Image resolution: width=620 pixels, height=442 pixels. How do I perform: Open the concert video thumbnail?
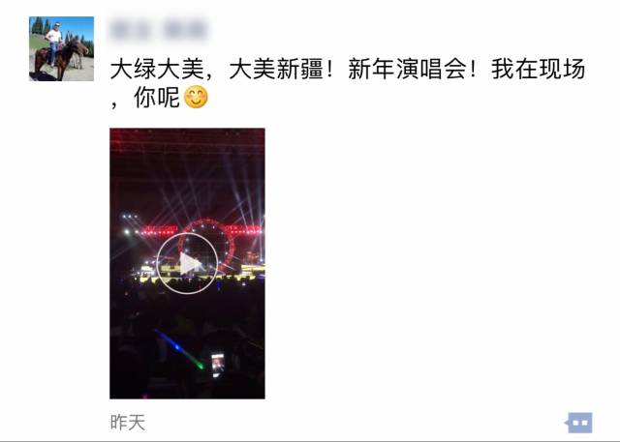[187, 263]
